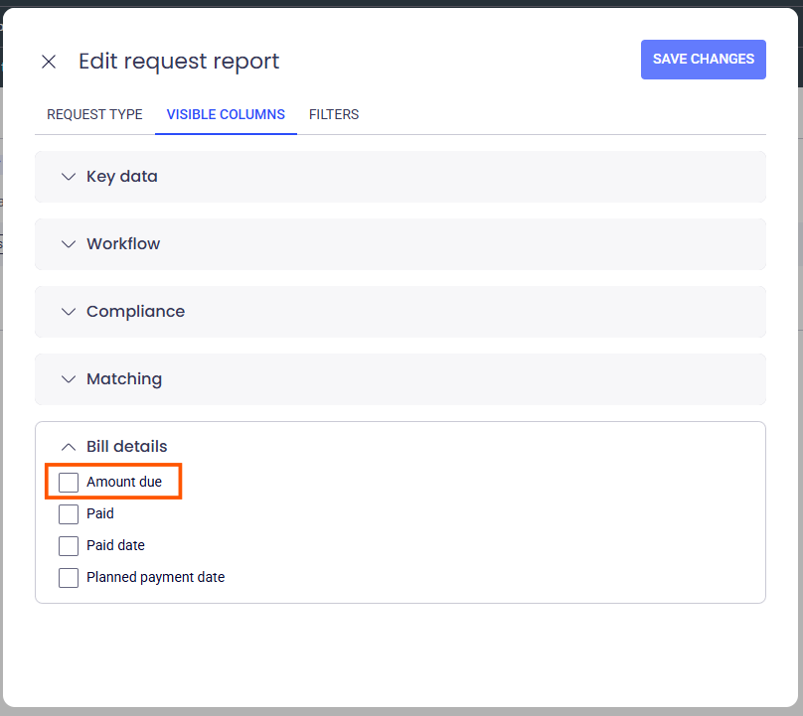
Task: Select the VISIBLE COLUMNS tab
Action: point(226,114)
